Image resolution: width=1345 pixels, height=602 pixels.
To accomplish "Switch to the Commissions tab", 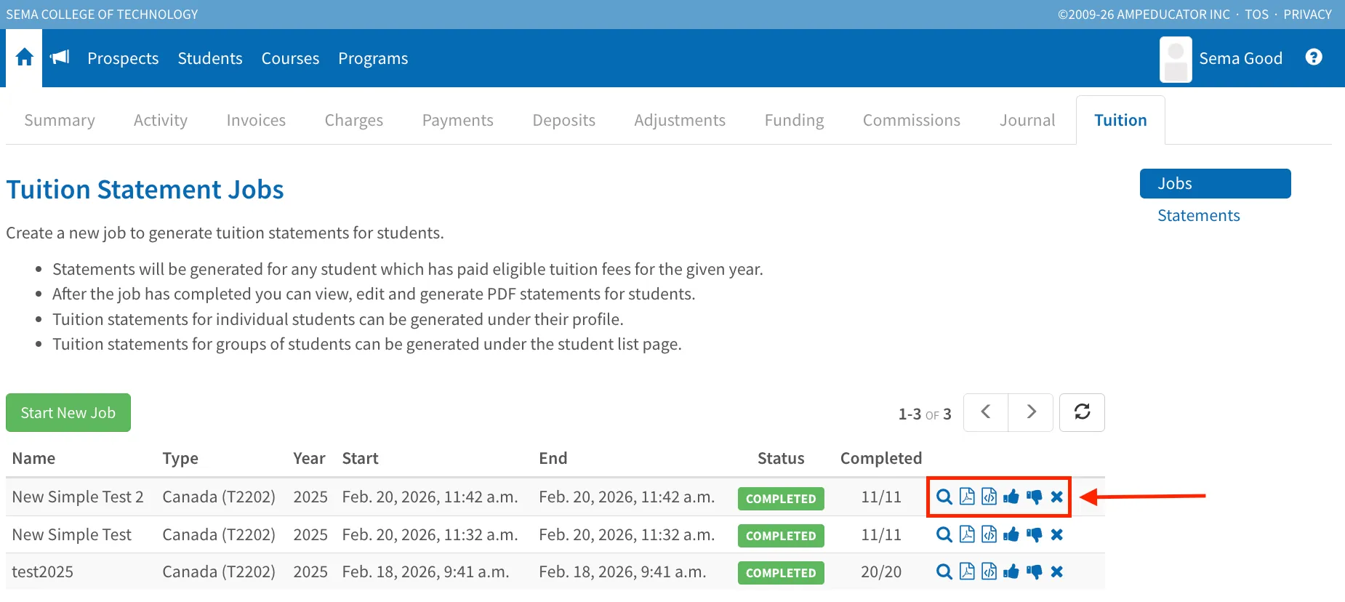I will [x=912, y=120].
